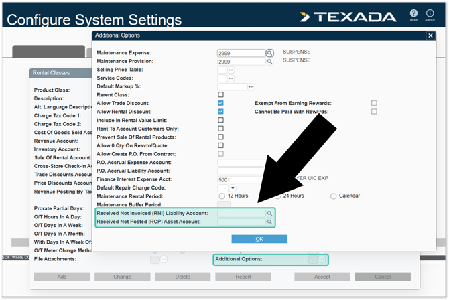Select the 12 Hours maintenance rental period
This screenshot has height=300, width=449.
(222, 196)
